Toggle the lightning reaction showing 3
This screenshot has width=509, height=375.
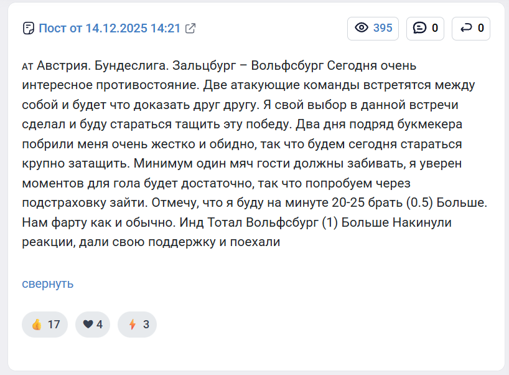click(x=137, y=324)
